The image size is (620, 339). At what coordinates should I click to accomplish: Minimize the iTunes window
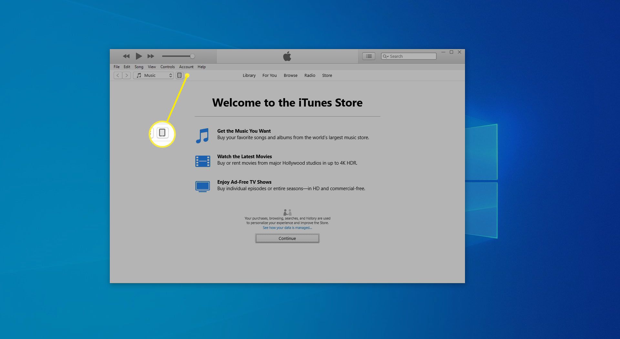point(443,52)
